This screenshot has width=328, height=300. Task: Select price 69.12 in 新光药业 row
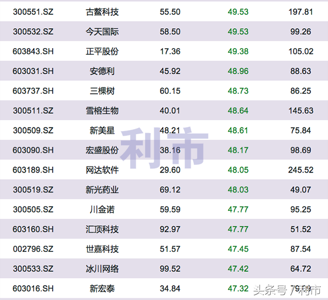click(x=170, y=190)
